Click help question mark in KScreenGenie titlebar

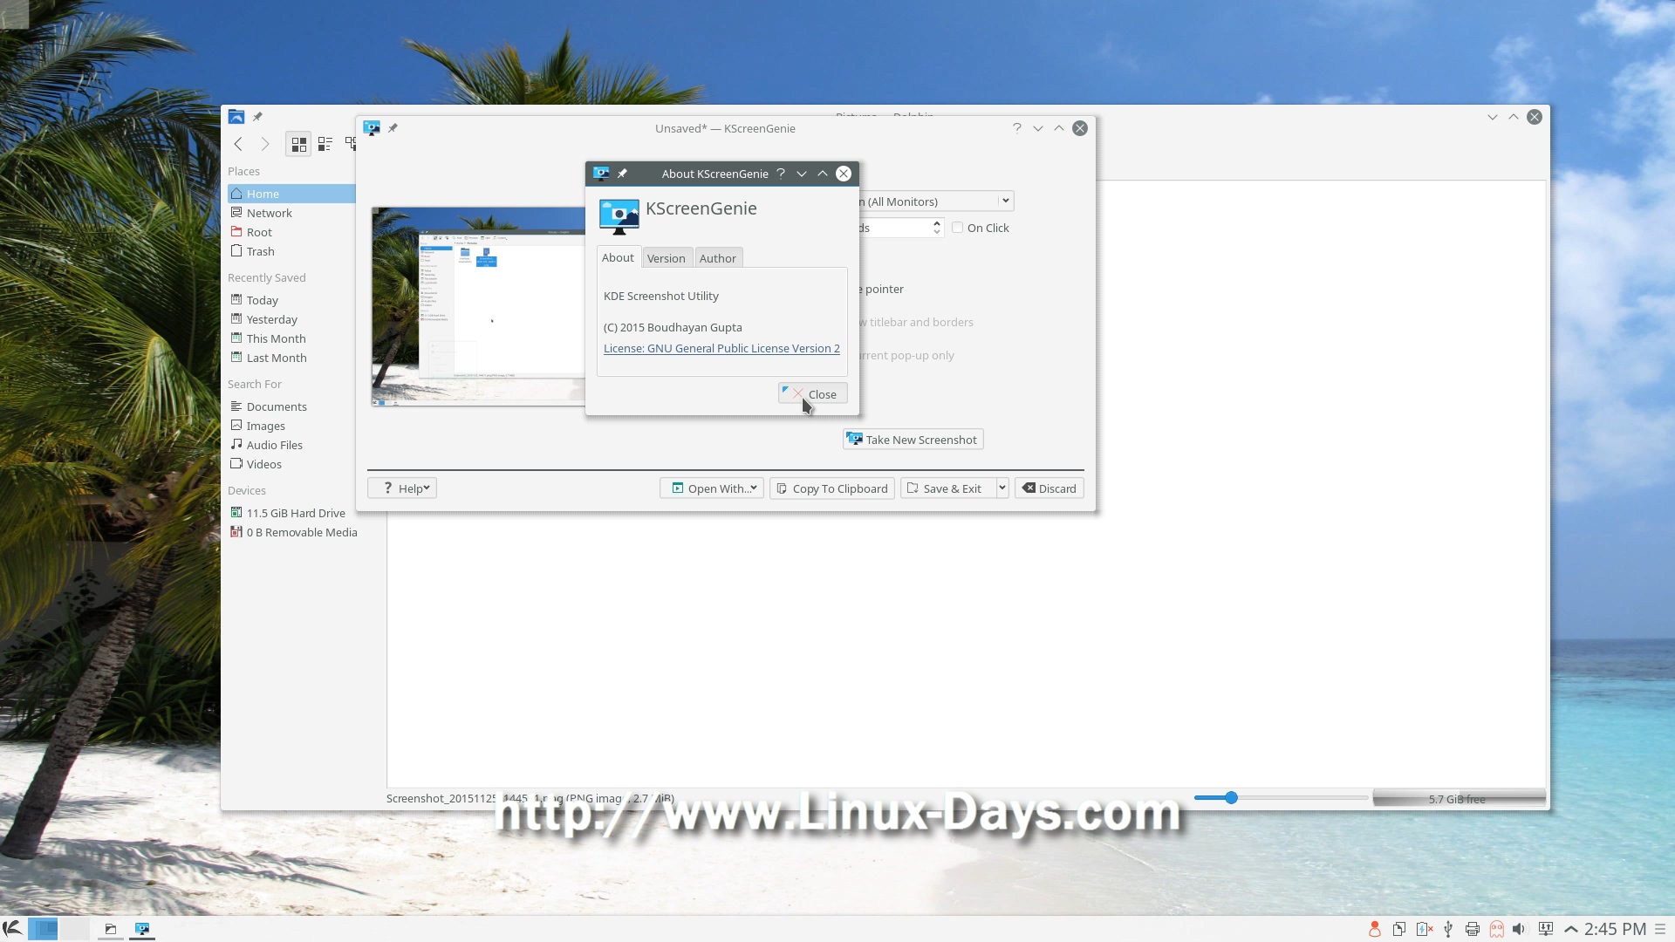(1016, 128)
